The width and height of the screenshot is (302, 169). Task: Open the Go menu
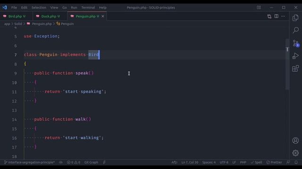pyautogui.click(x=64, y=8)
